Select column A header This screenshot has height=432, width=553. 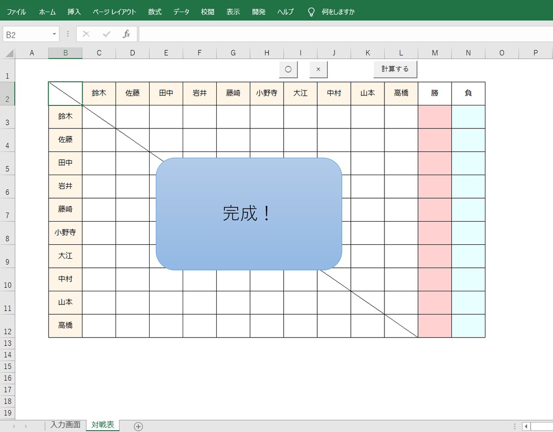pyautogui.click(x=32, y=53)
